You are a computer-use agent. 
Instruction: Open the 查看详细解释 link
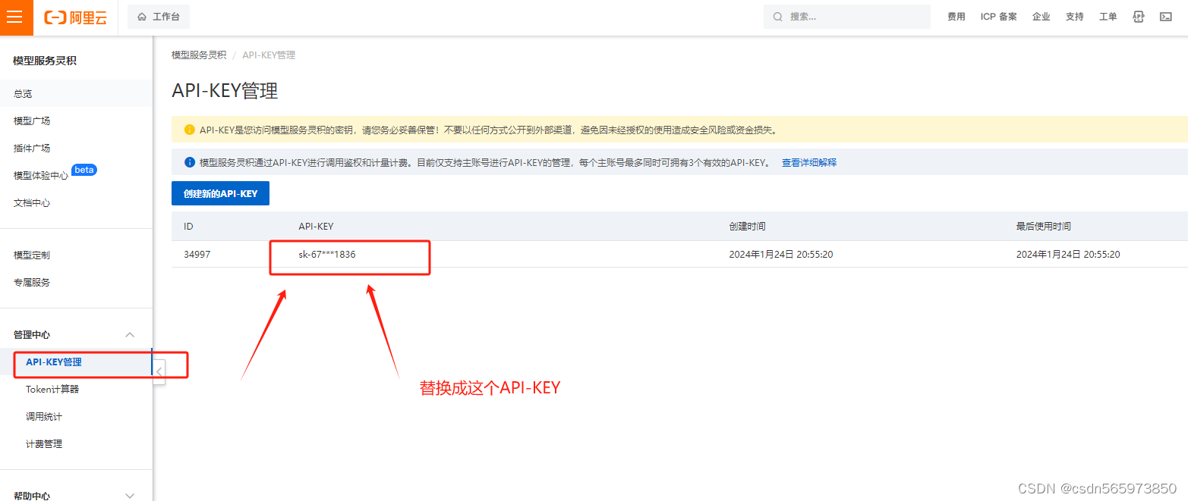(809, 162)
